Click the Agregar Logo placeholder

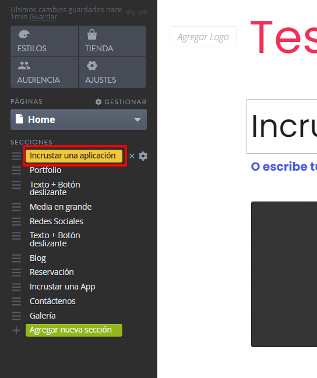pos(203,37)
